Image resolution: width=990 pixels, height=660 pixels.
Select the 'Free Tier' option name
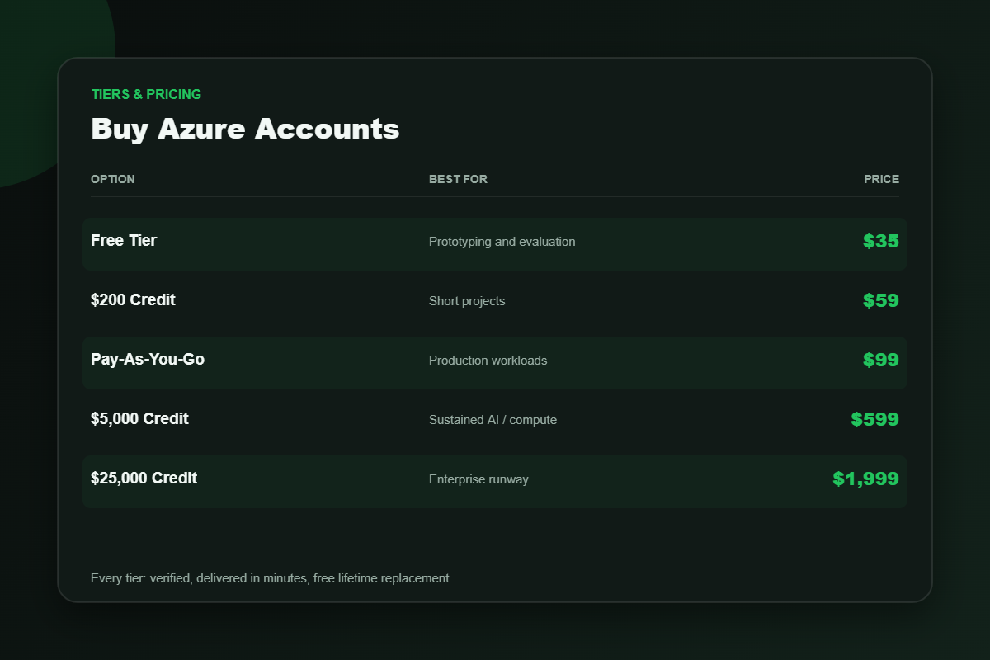(x=124, y=241)
